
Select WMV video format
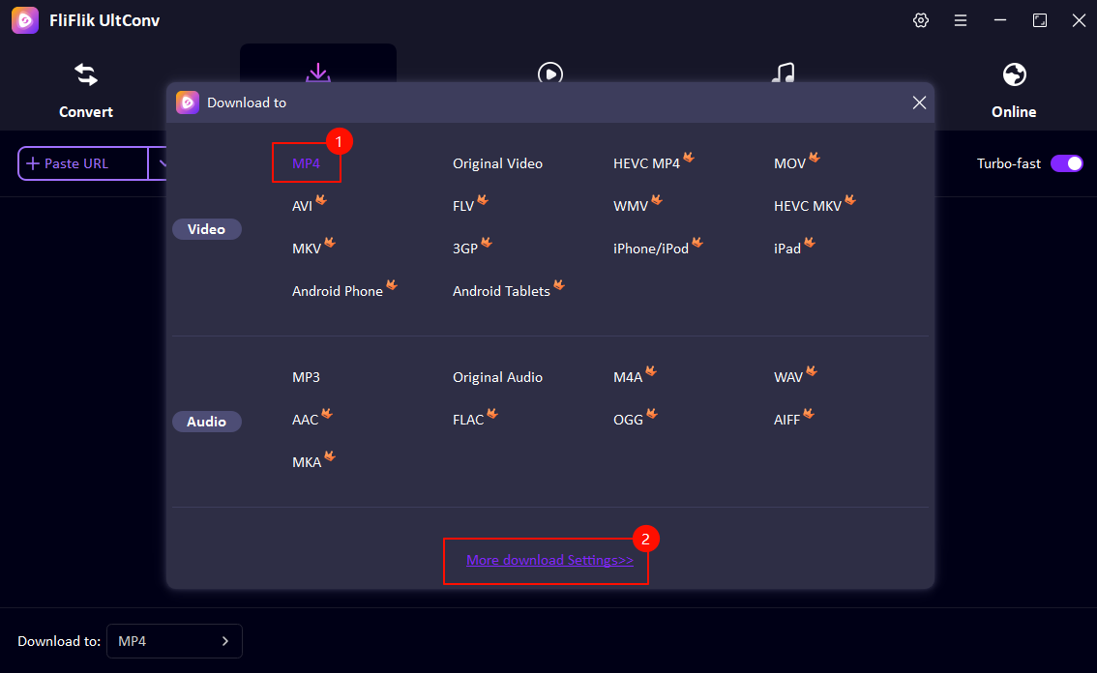pos(631,206)
